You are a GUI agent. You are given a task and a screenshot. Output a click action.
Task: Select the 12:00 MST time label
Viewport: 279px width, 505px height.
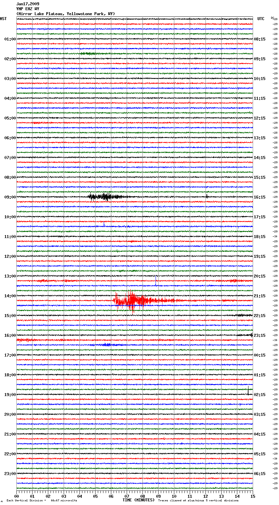10,256
